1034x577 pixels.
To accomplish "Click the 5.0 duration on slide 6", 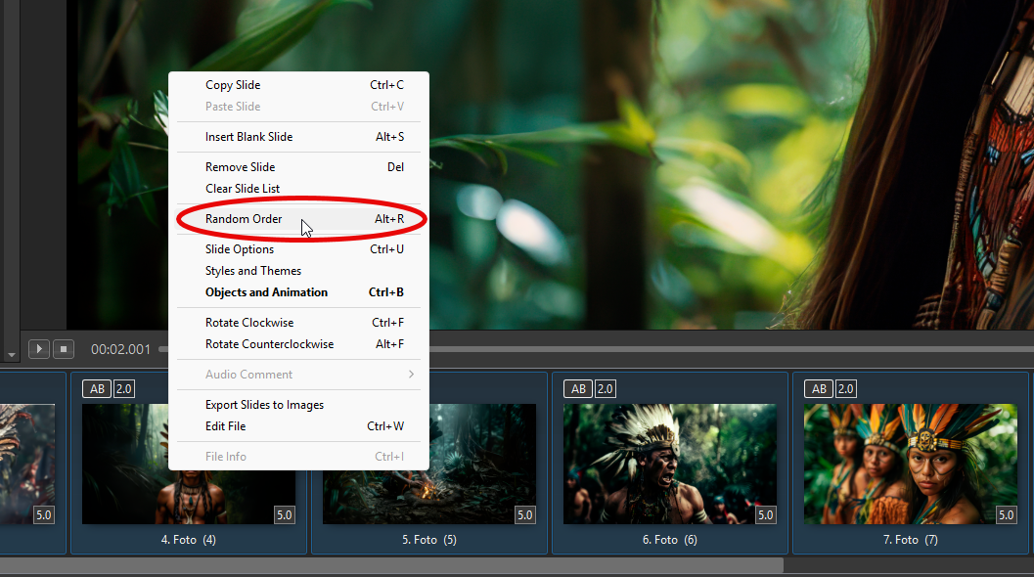I will [x=766, y=515].
